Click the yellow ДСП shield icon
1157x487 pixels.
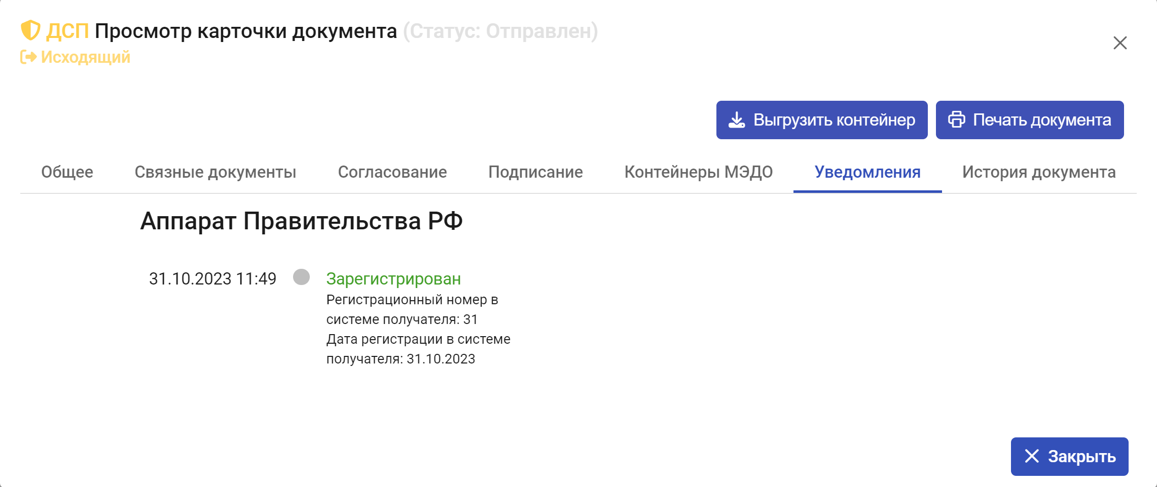tap(30, 30)
